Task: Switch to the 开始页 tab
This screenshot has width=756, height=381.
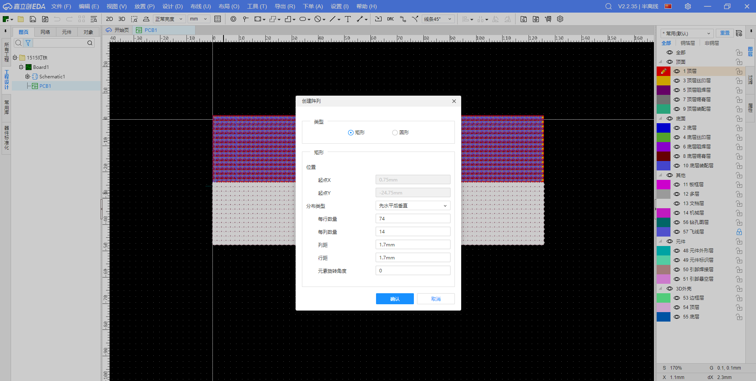Action: [x=118, y=30]
